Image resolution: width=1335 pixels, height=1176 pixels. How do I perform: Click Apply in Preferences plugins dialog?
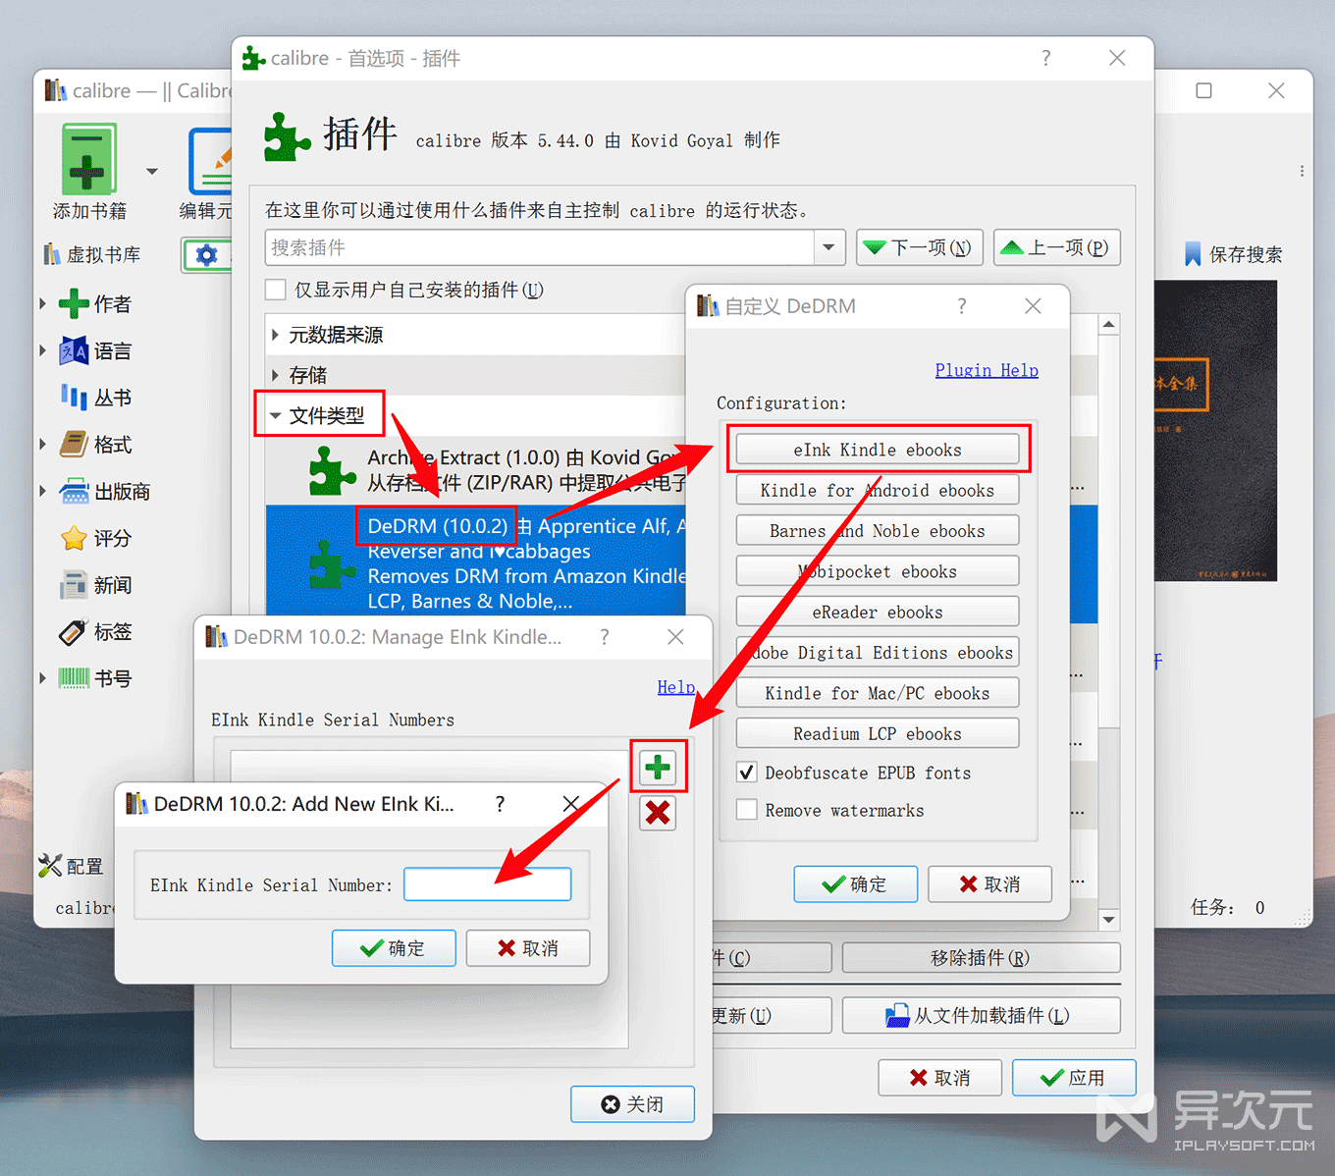click(1074, 1078)
